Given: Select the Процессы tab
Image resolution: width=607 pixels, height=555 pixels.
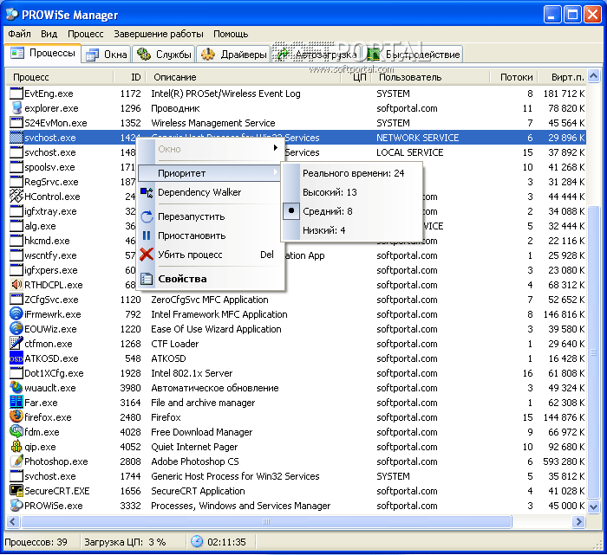Looking at the screenshot, I should [x=42, y=53].
